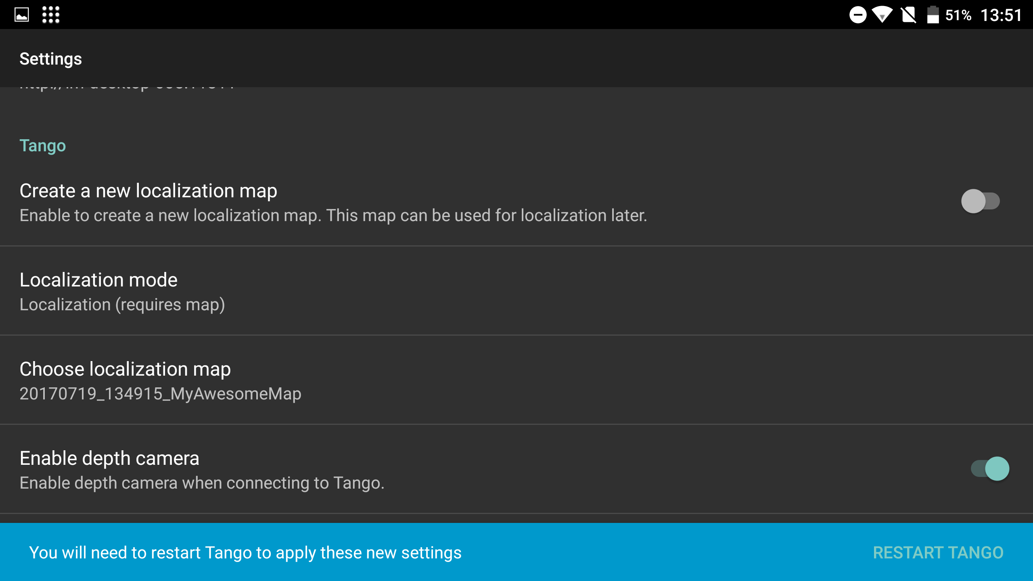The width and height of the screenshot is (1033, 581).
Task: Tap the no-SIM card status icon
Action: (908, 15)
